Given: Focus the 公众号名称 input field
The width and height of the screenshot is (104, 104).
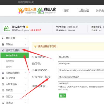Looking at the screenshot, I should 81,57.
